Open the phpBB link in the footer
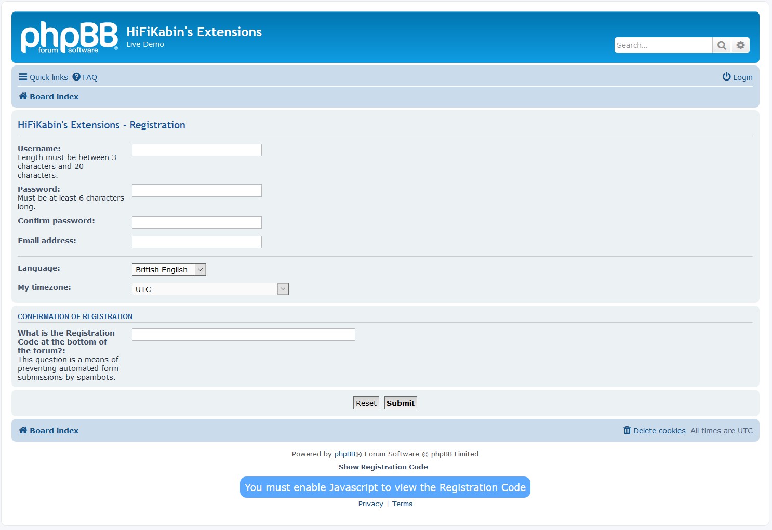Image resolution: width=772 pixels, height=530 pixels. coord(345,454)
